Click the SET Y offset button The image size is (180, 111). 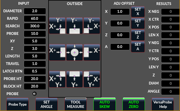138,23
